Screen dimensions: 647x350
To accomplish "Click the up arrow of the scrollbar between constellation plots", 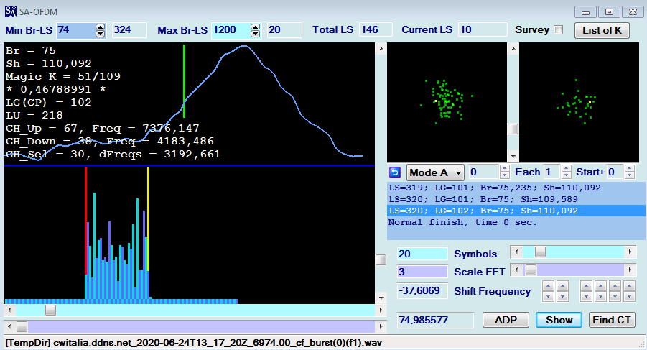I will point(513,49).
